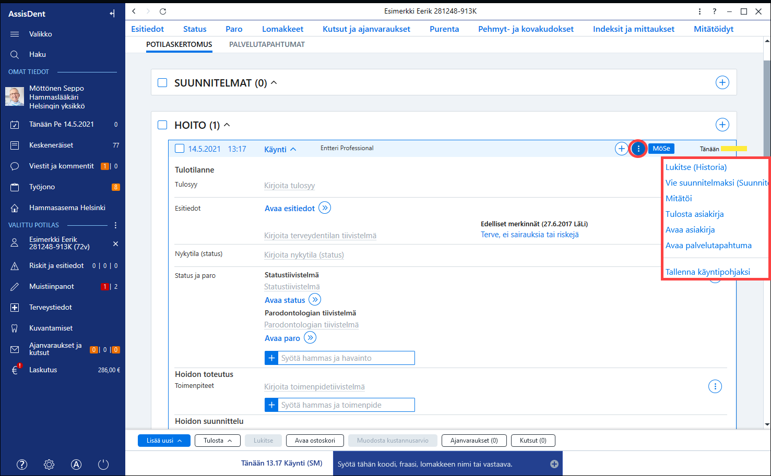This screenshot has height=476, width=771.
Task: Click the refresh icon in title bar
Action: click(163, 11)
